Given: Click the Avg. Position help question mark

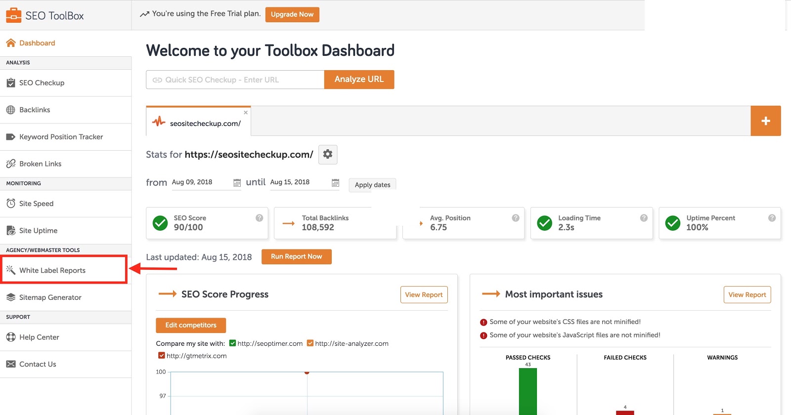Looking at the screenshot, I should point(516,218).
